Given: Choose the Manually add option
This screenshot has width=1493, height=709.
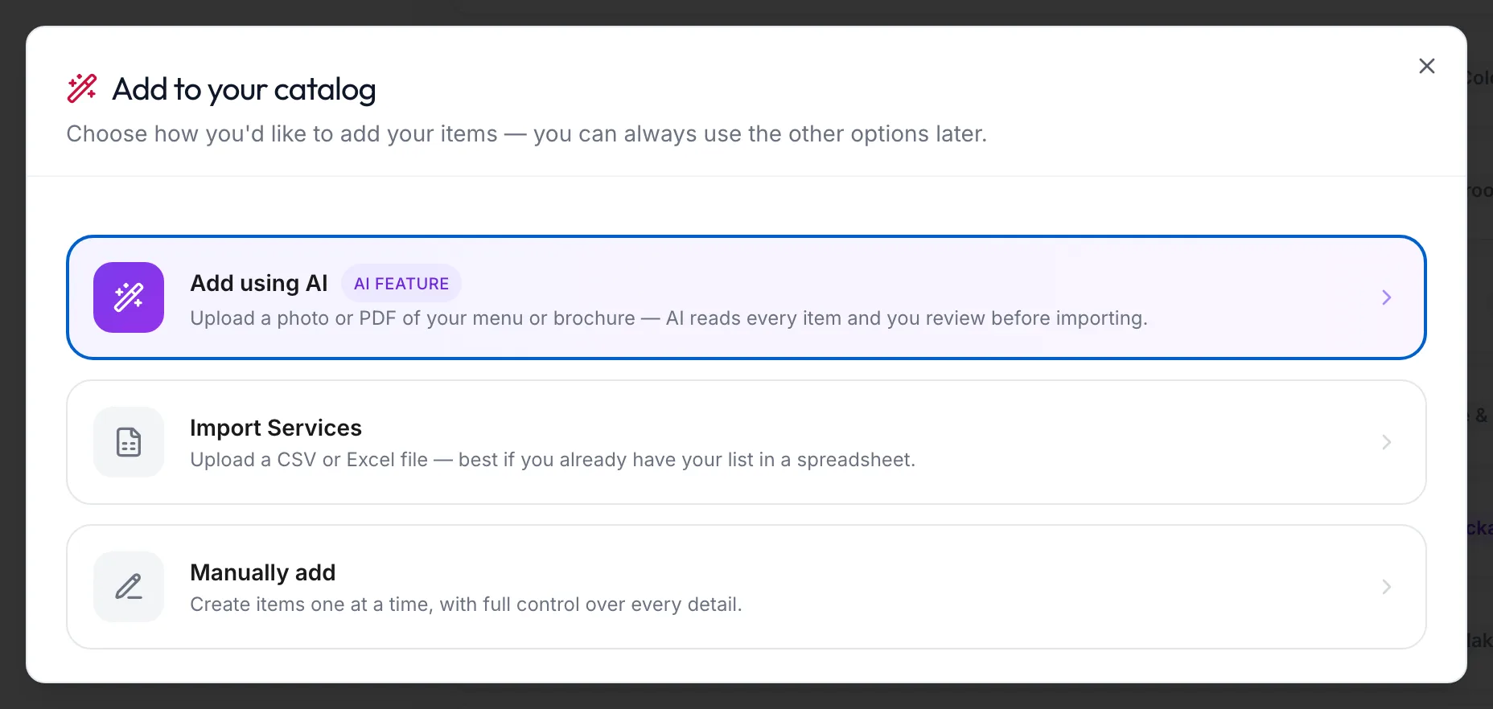Looking at the screenshot, I should (x=746, y=587).
